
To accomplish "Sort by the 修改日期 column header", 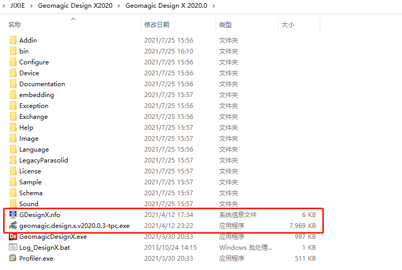I will [157, 25].
